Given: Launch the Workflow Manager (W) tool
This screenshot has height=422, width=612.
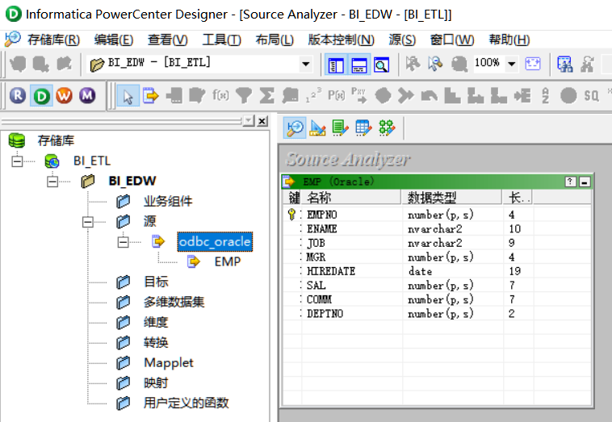Looking at the screenshot, I should point(64,95).
